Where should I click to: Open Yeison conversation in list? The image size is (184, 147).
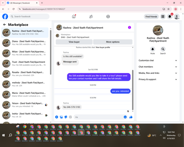(25, 105)
